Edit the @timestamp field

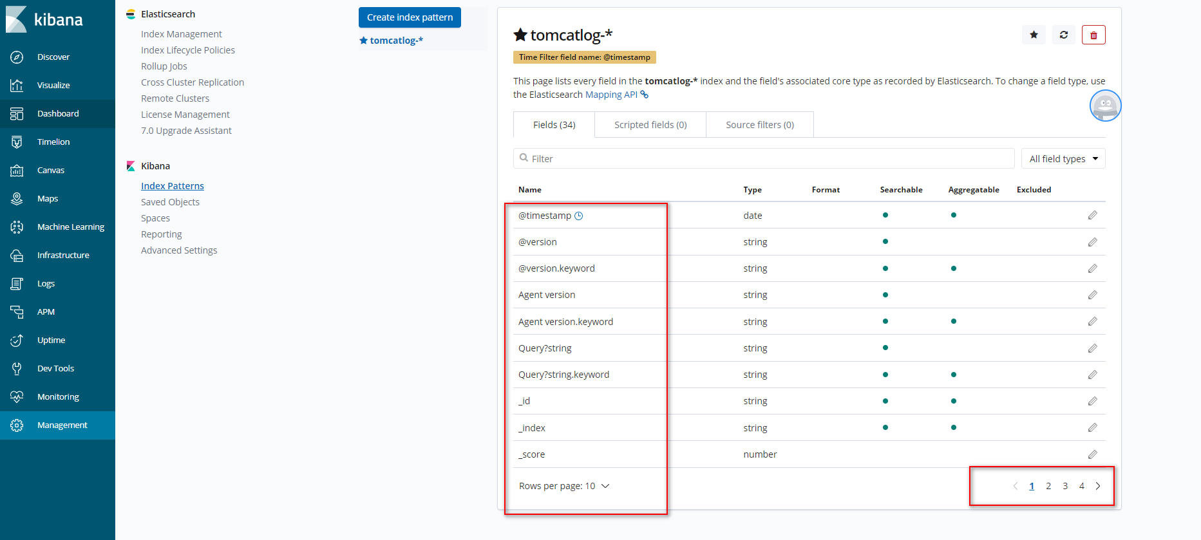1093,215
